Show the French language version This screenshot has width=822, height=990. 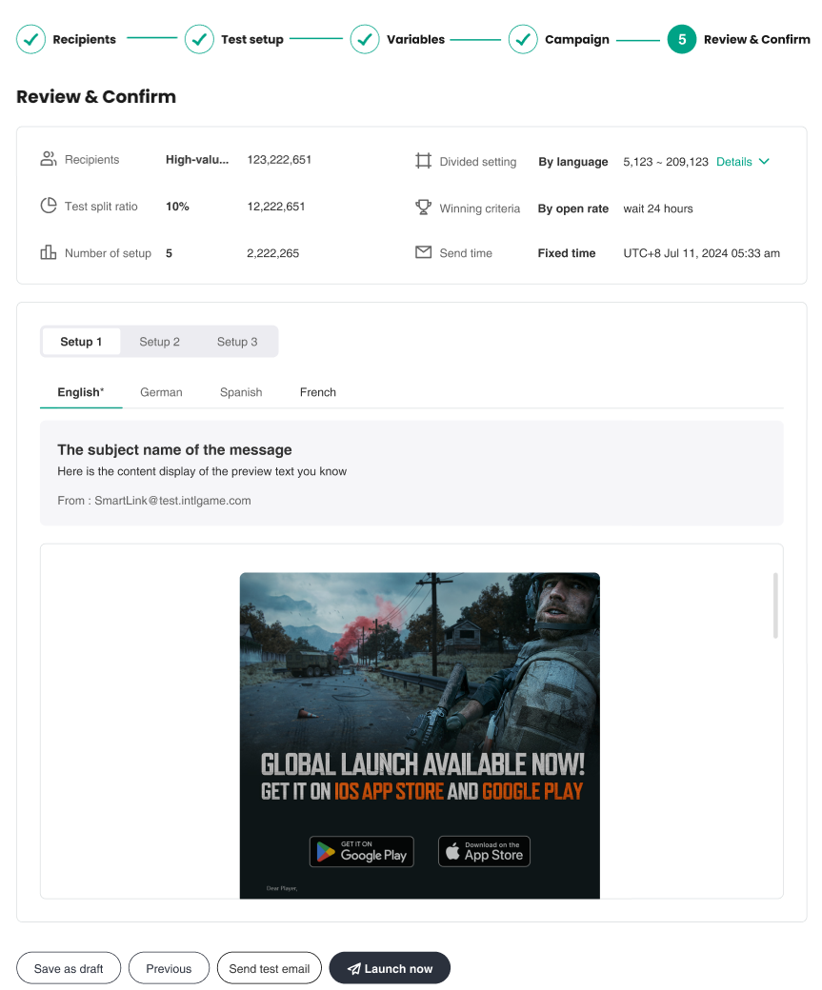click(x=317, y=392)
